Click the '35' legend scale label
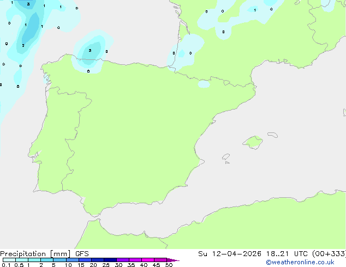The image size is (346, 267). click(x=131, y=265)
